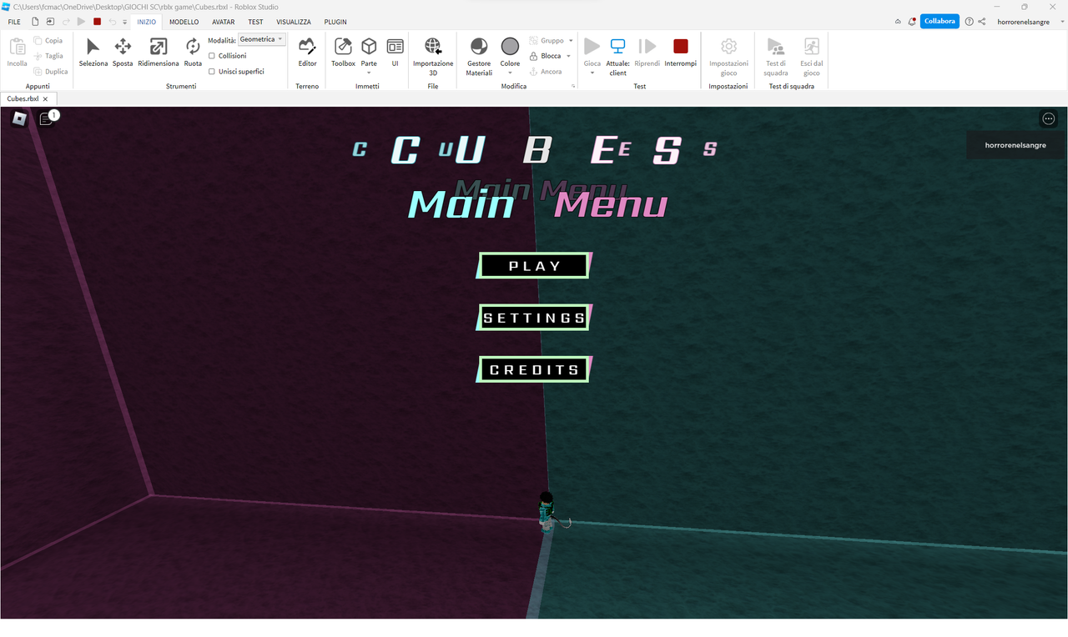This screenshot has width=1068, height=637.
Task: Open the PLUGIN ribbon tab
Action: coord(335,22)
